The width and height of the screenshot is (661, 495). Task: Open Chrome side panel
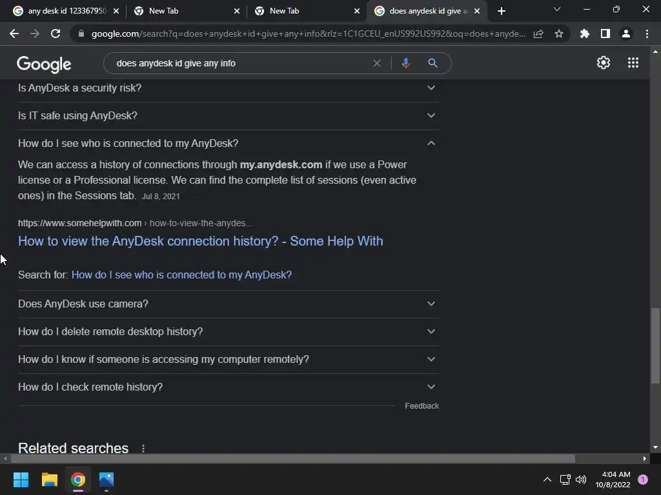click(x=605, y=34)
